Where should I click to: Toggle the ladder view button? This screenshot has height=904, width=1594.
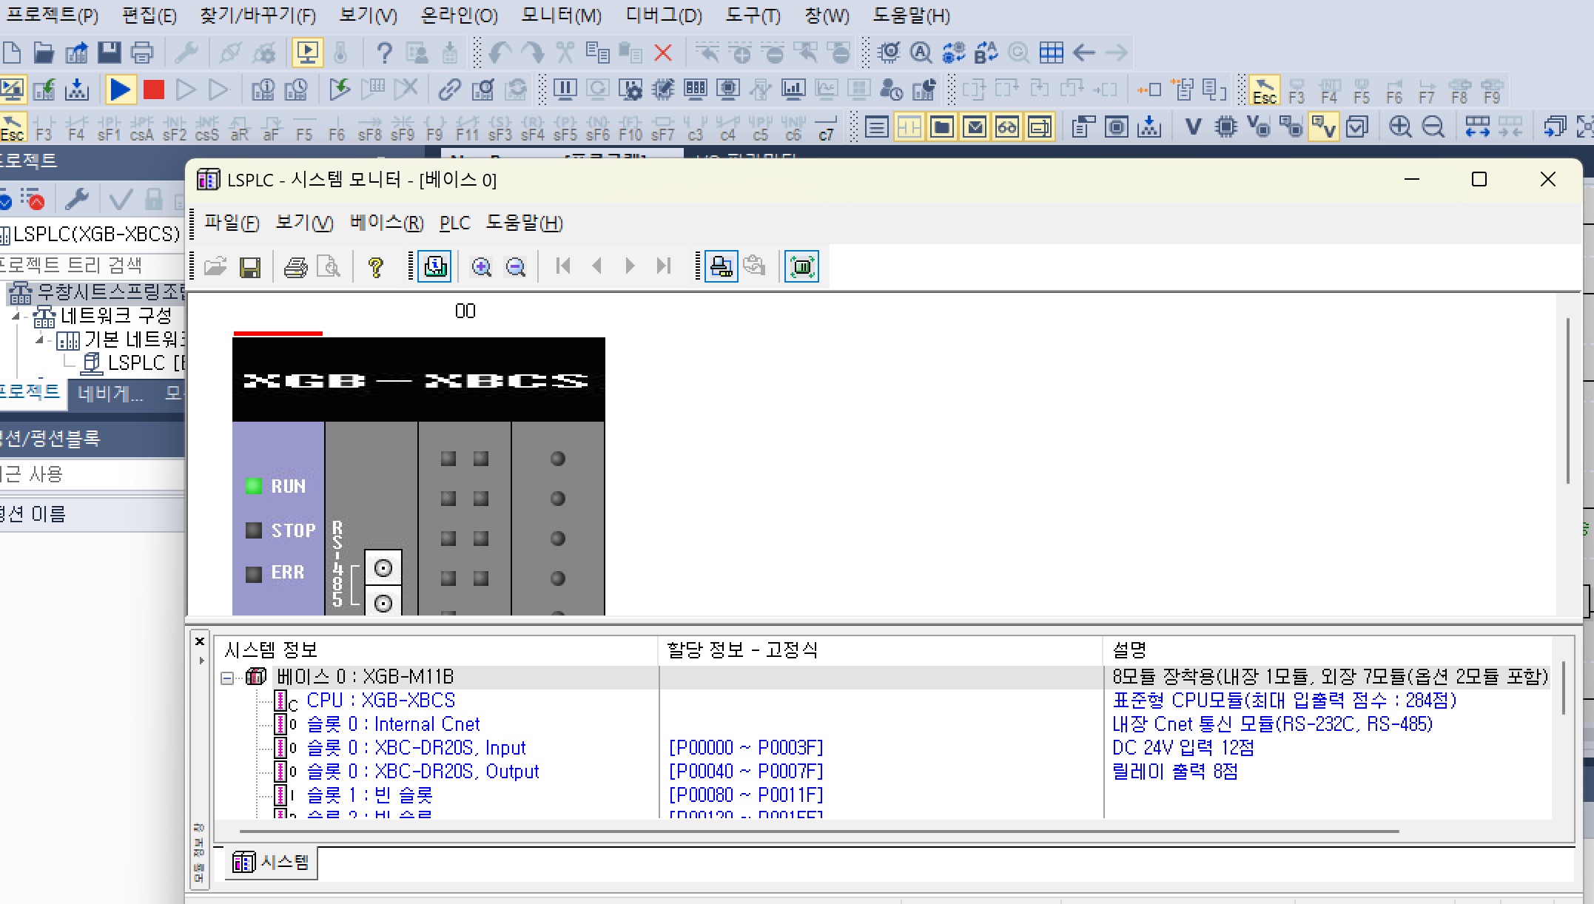(909, 127)
